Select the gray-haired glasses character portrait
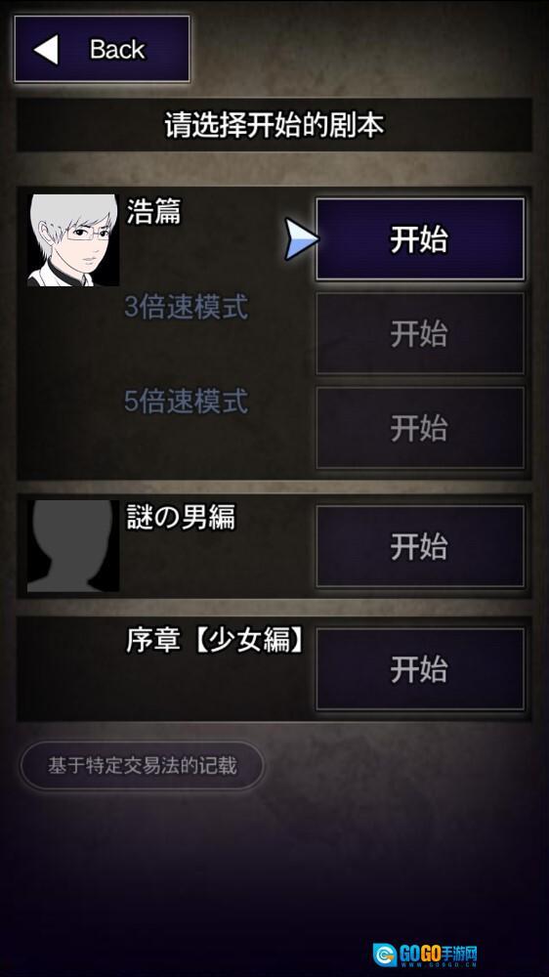The width and height of the screenshot is (549, 977). (73, 240)
